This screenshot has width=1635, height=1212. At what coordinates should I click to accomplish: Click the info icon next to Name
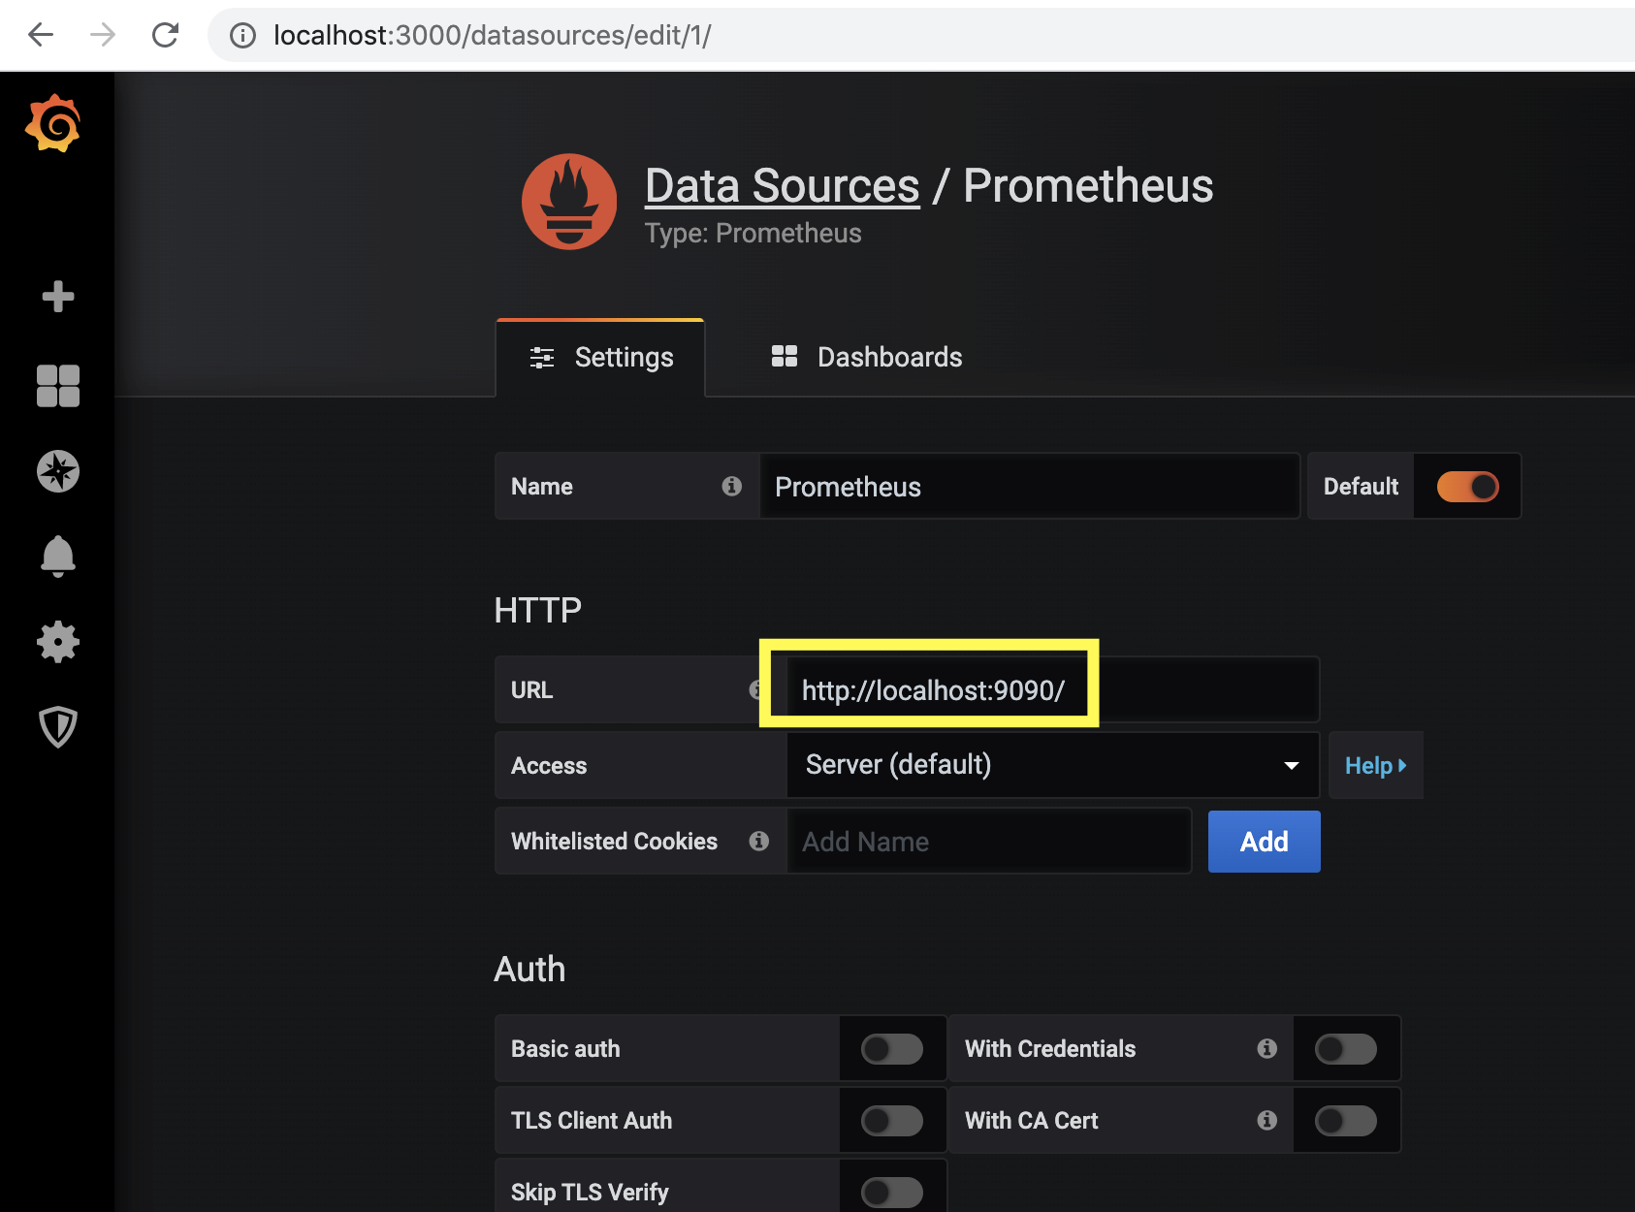732,486
